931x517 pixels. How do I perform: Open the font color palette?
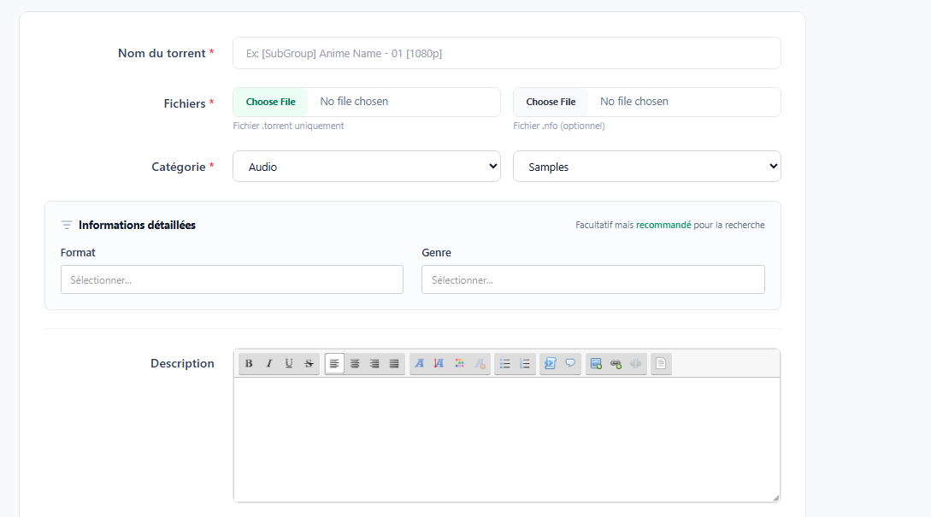pyautogui.click(x=460, y=363)
